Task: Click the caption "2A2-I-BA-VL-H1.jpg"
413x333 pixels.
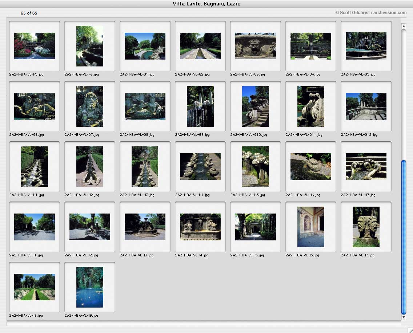Action: pyautogui.click(x=27, y=195)
